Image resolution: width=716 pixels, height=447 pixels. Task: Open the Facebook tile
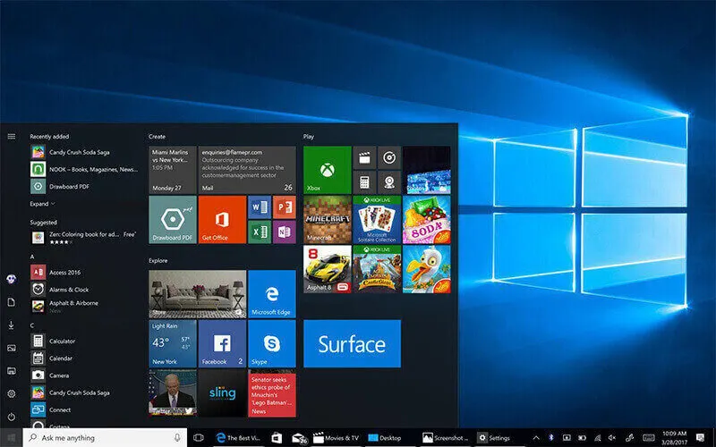(x=222, y=343)
